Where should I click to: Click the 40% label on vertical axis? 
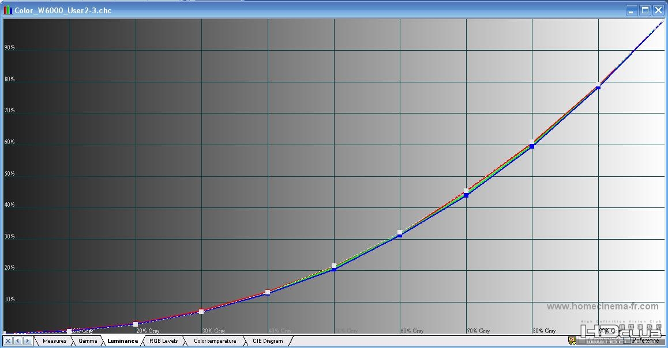point(9,205)
